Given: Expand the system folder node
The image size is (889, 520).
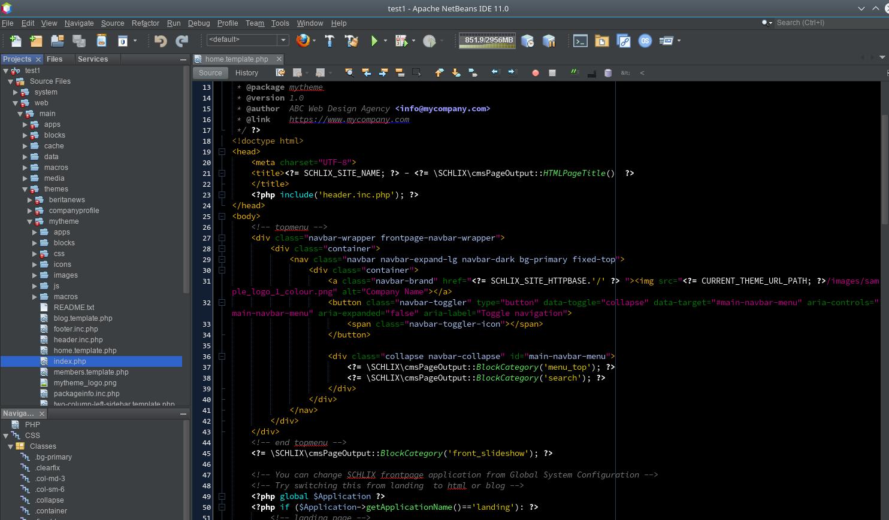Looking at the screenshot, I should 16,92.
